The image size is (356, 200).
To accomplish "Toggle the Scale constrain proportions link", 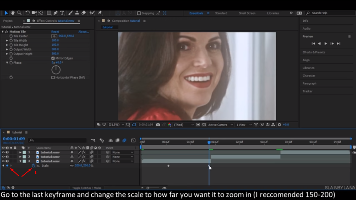I will 72,166.
